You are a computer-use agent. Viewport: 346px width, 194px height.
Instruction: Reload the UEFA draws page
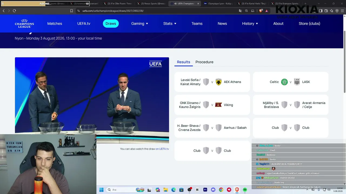point(14,11)
